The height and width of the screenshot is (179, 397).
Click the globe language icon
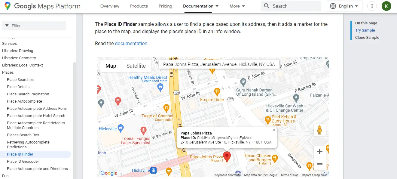(333, 6)
